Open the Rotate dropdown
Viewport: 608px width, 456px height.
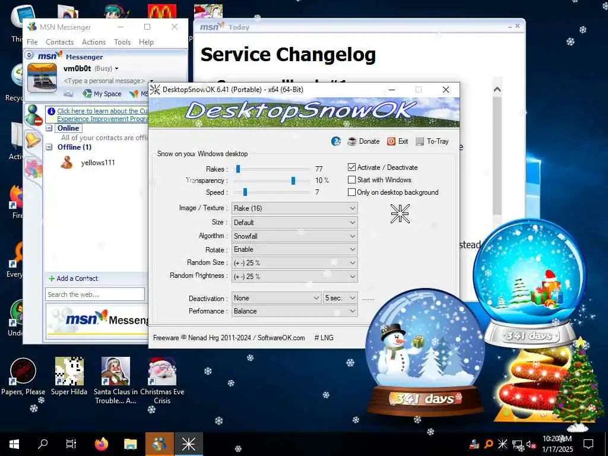(294, 249)
